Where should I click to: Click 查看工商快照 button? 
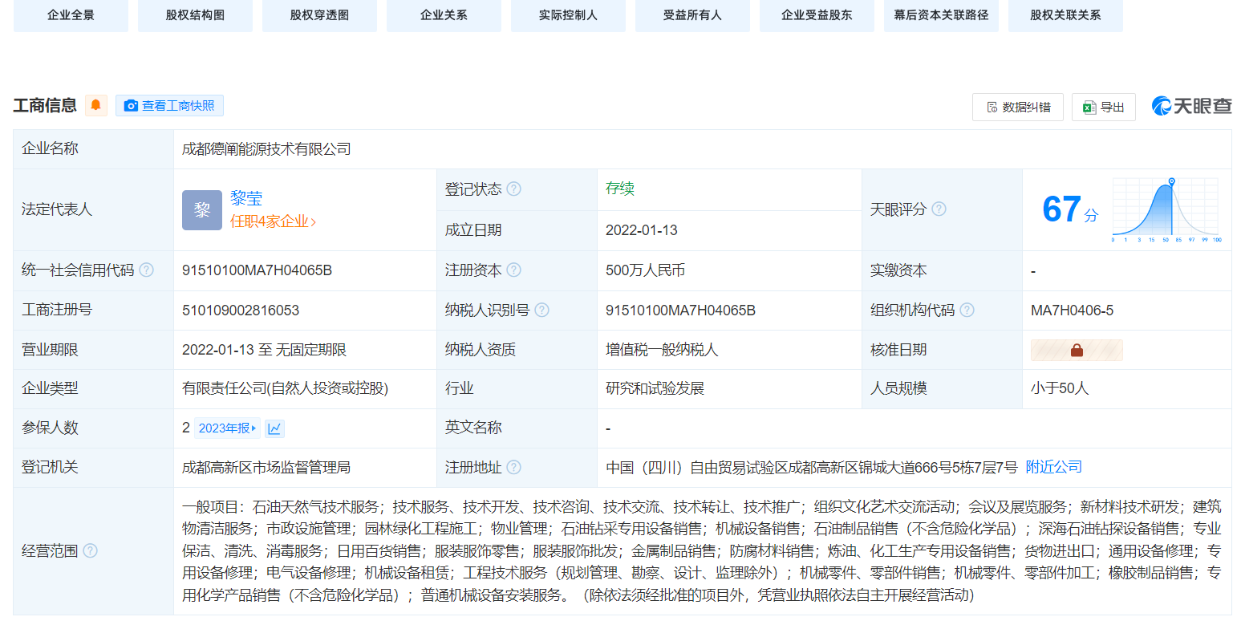[x=169, y=105]
